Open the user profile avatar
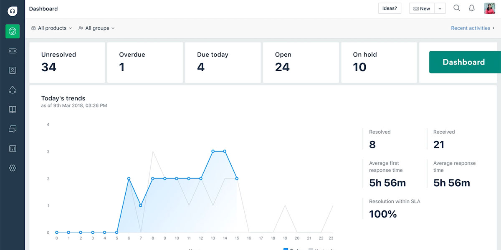Image resolution: width=501 pixels, height=250 pixels. pyautogui.click(x=489, y=8)
